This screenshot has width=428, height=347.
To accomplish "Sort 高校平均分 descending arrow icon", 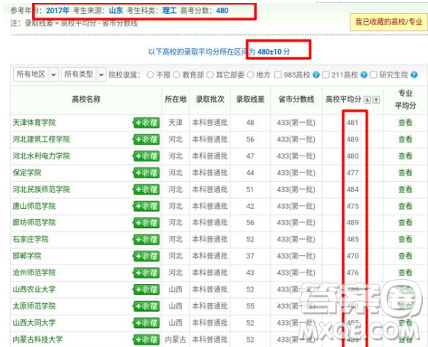I will [x=367, y=100].
